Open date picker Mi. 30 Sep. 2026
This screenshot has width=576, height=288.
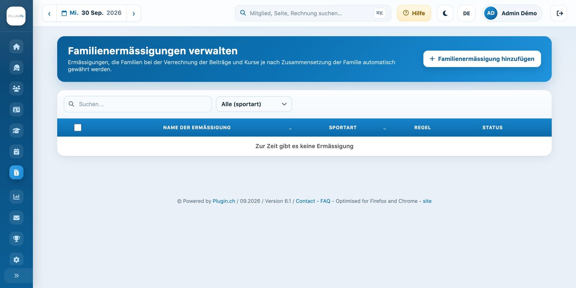(x=91, y=13)
